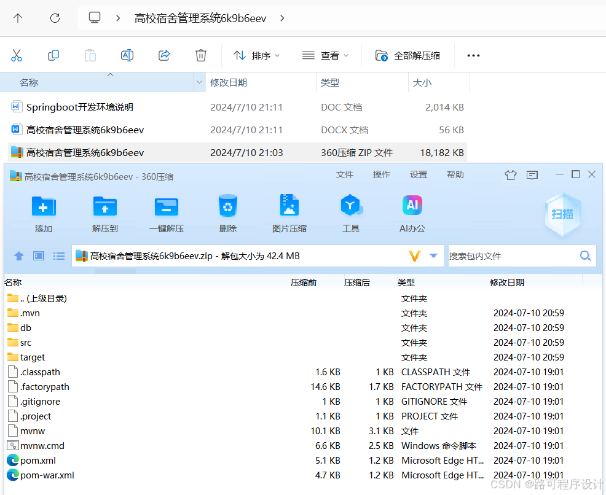Click the Delete trash icon in Explorer toolbar
This screenshot has width=606, height=495.
(200, 56)
